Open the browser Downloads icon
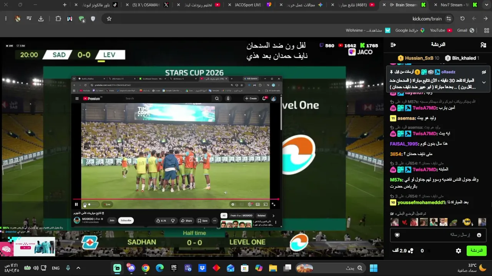This screenshot has height=276, width=492. click(41, 18)
